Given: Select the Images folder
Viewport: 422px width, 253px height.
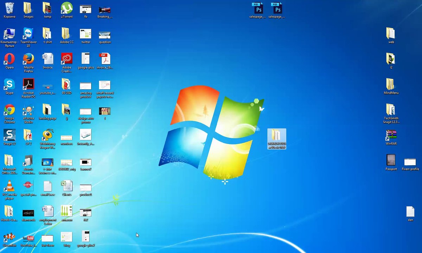Looking at the screenshot, I should pos(28,10).
